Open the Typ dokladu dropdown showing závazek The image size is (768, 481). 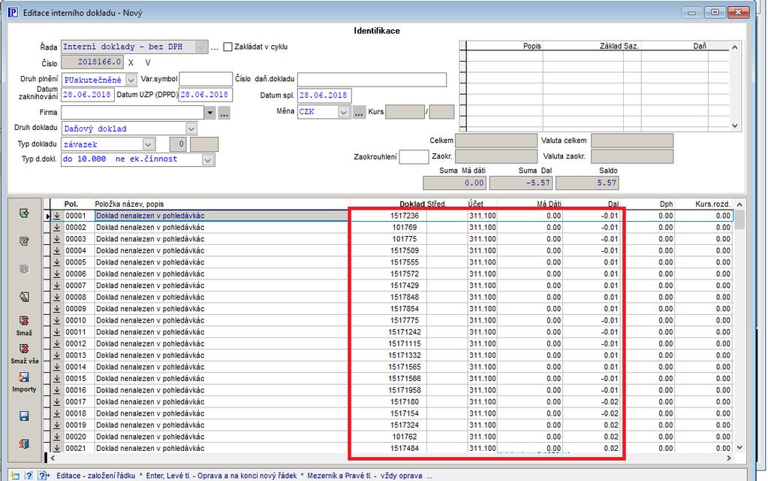(x=149, y=144)
